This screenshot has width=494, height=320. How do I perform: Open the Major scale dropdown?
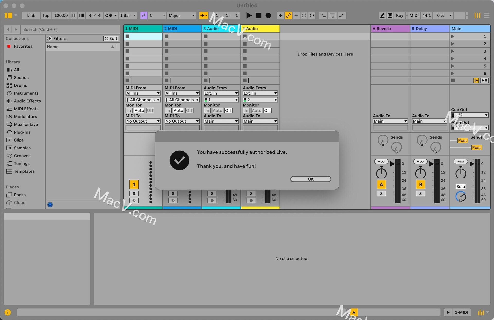pyautogui.click(x=182, y=15)
